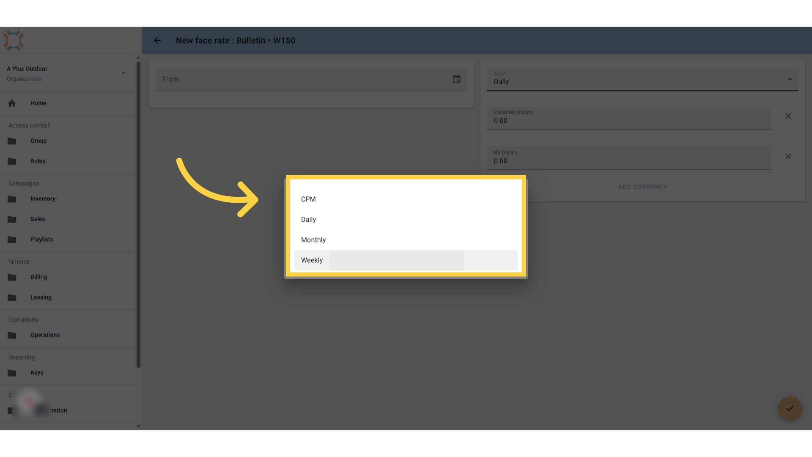Select the Weekly rate type option
The image size is (812, 457).
pyautogui.click(x=406, y=260)
